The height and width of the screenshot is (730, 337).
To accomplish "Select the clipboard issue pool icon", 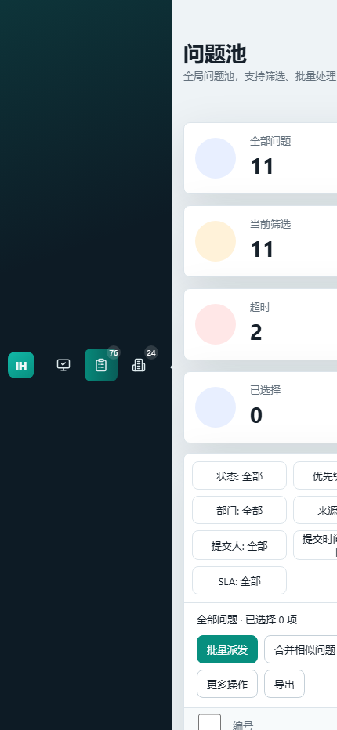I will click(x=101, y=365).
